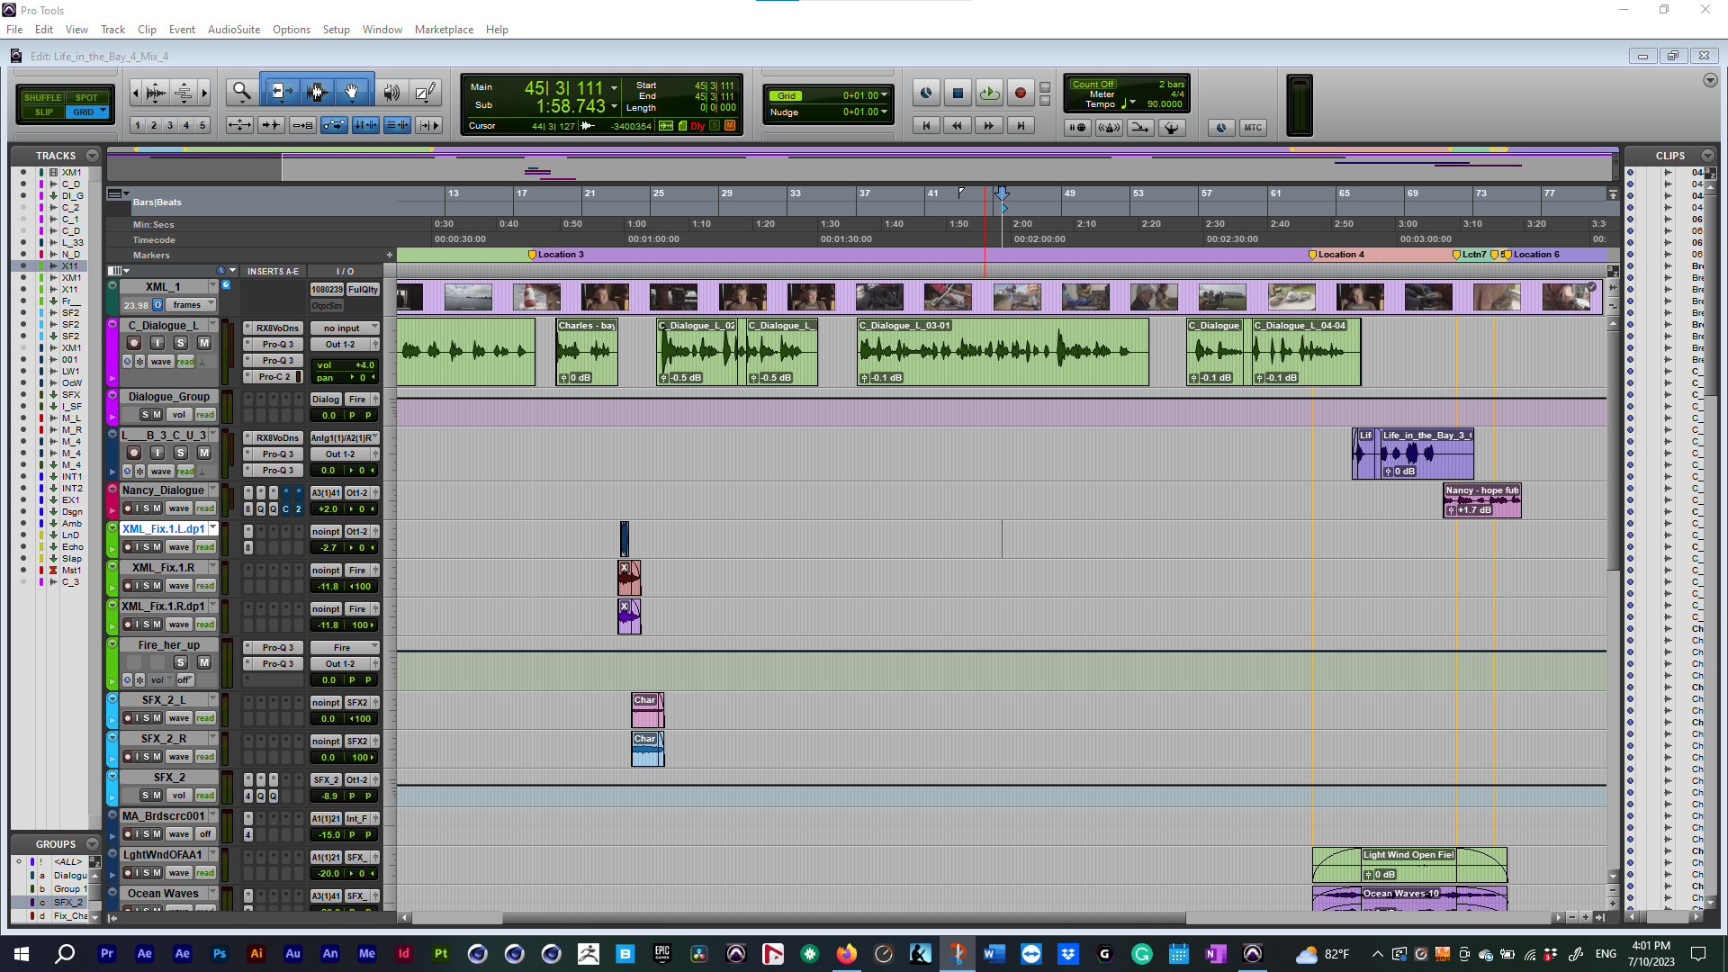Select the Grabber hand tool
Image resolution: width=1728 pixels, height=972 pixels.
pyautogui.click(x=352, y=91)
